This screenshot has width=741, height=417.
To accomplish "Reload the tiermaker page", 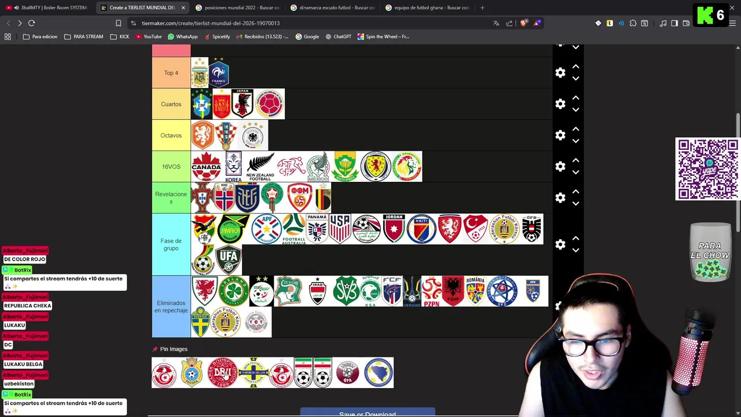I will point(32,23).
